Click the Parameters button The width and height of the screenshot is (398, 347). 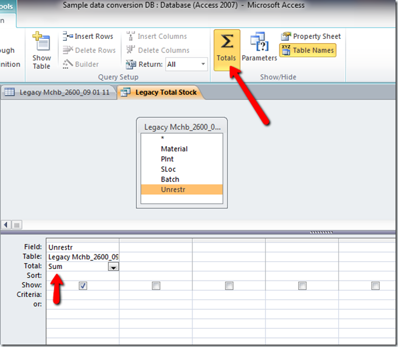259,47
